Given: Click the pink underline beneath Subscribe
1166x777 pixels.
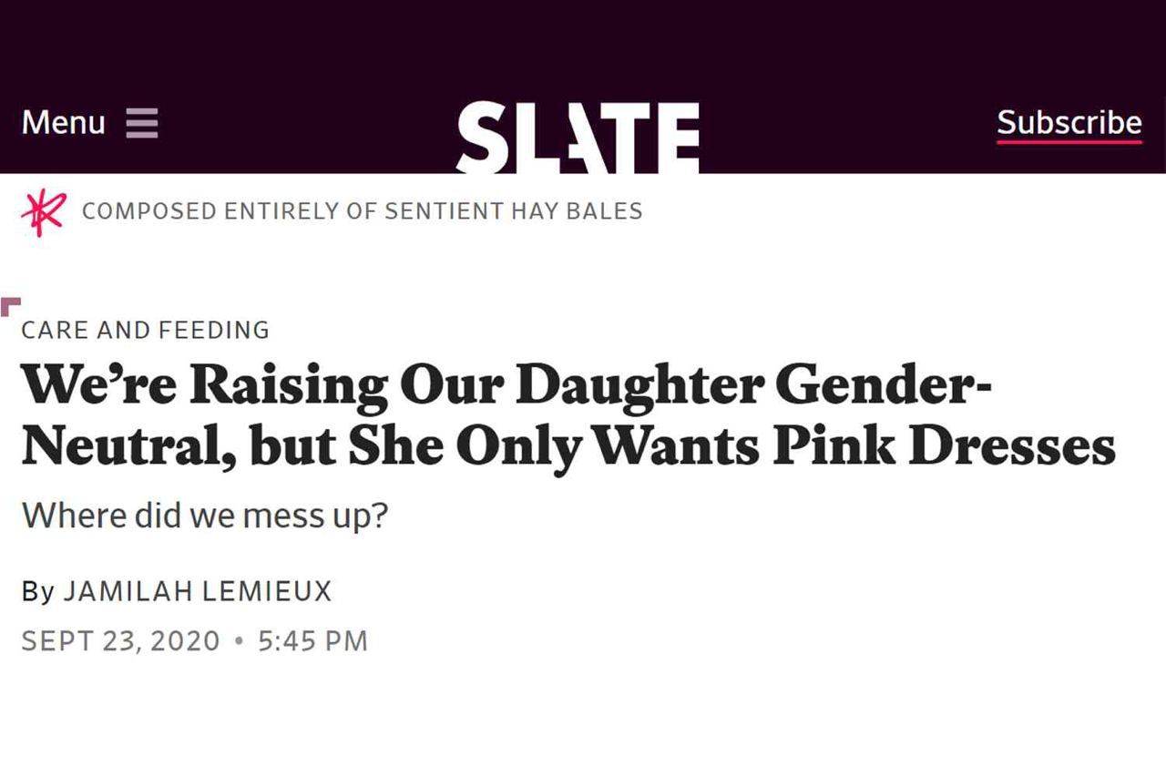Looking at the screenshot, I should [x=1069, y=143].
